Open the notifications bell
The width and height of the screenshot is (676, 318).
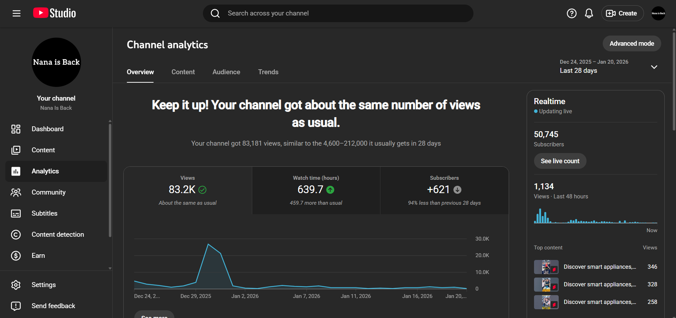click(589, 13)
